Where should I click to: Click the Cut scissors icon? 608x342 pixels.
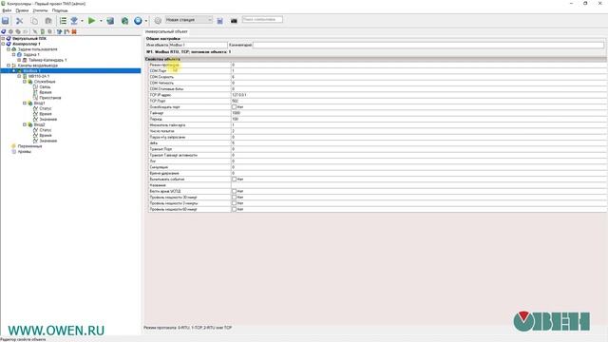coord(19,21)
